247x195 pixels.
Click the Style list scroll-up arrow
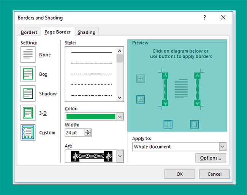(x=120, y=51)
